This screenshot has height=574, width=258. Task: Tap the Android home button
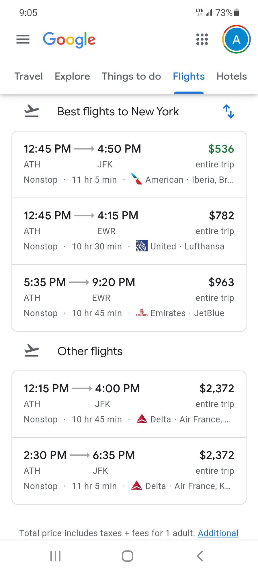128,556
